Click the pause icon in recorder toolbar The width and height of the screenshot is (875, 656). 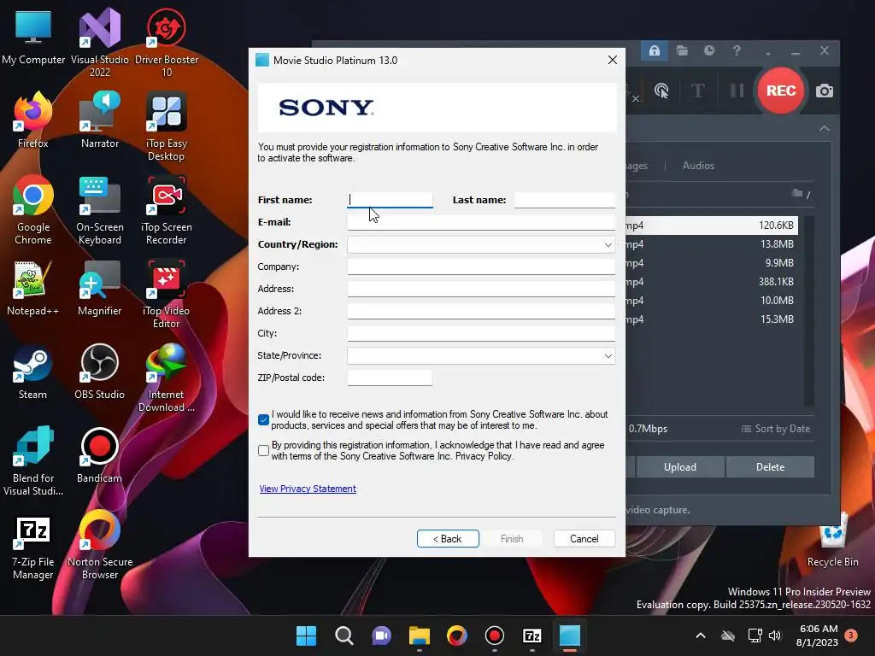pos(737,91)
